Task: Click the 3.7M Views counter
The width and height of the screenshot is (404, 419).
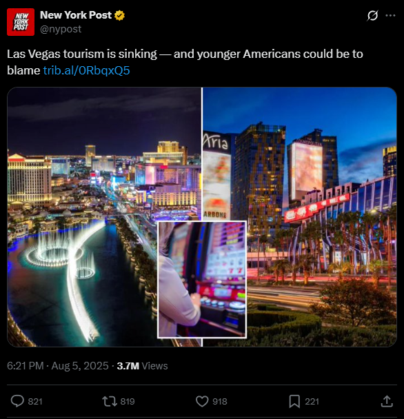Action: [x=142, y=366]
